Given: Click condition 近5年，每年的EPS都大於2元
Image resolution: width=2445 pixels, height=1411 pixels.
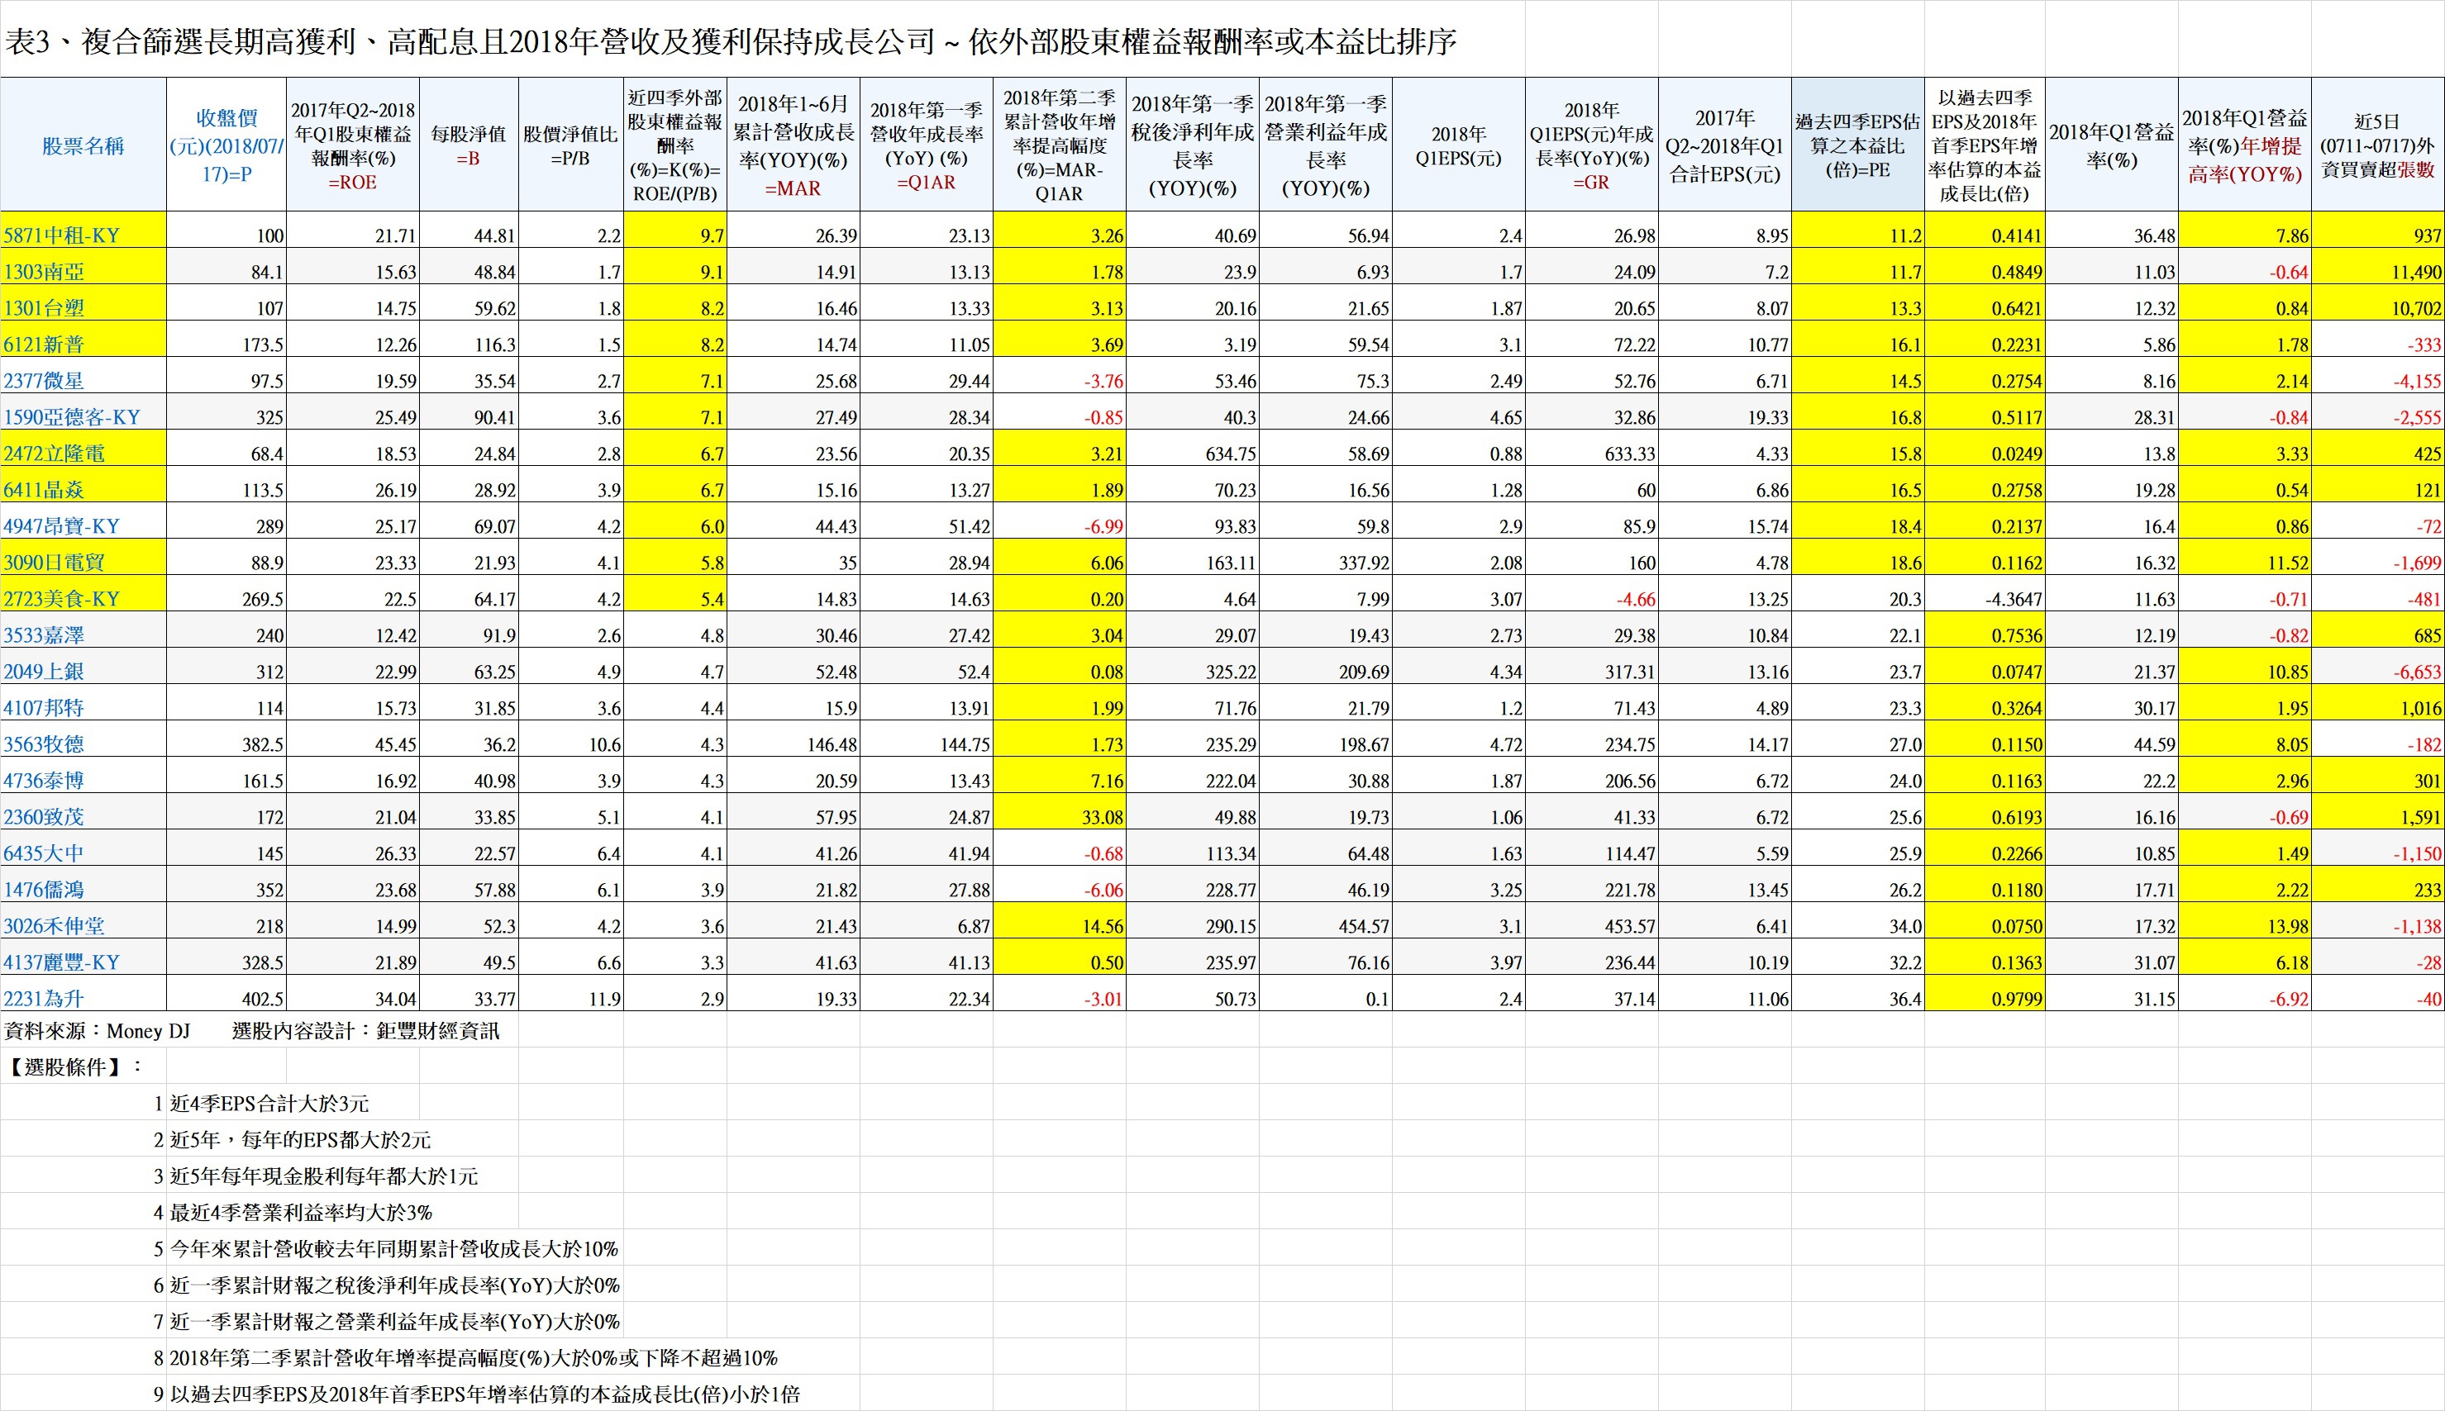Looking at the screenshot, I should pyautogui.click(x=301, y=1140).
